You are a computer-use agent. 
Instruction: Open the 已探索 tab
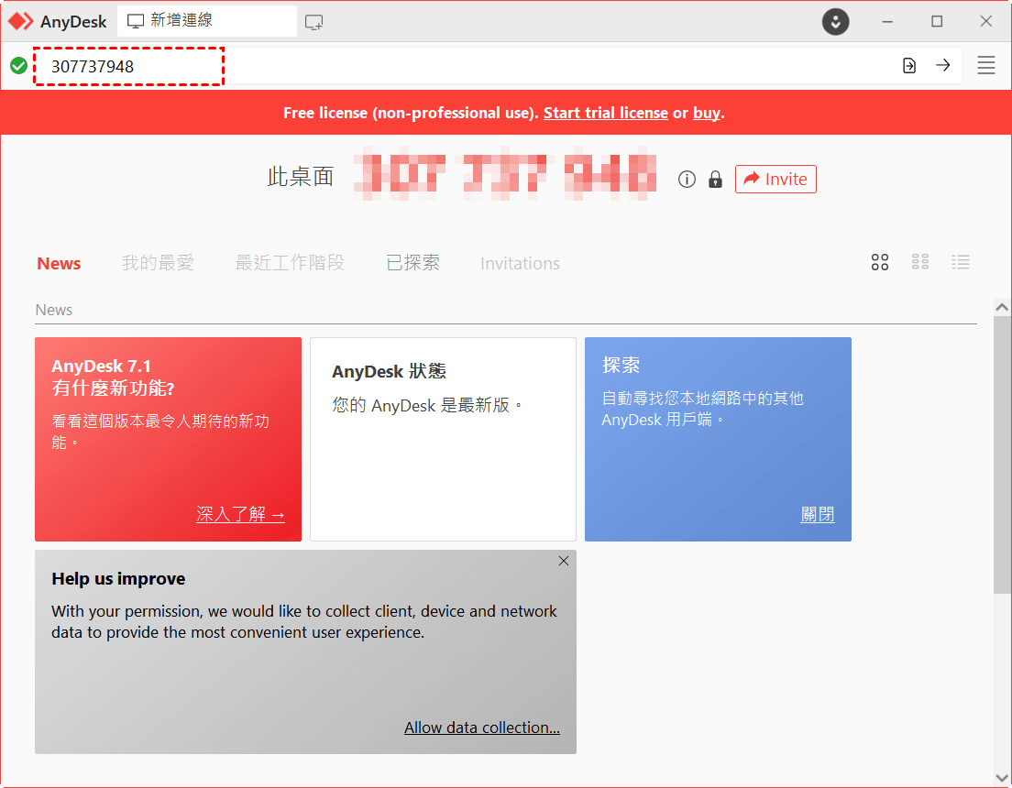point(412,264)
